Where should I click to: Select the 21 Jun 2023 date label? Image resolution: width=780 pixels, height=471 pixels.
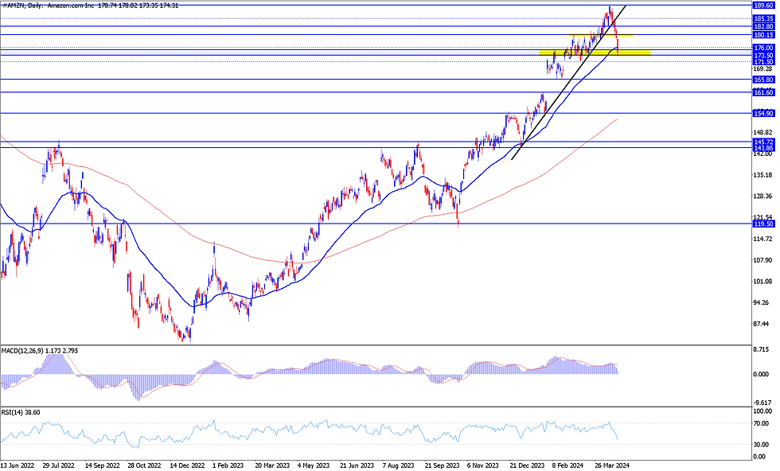[357, 465]
